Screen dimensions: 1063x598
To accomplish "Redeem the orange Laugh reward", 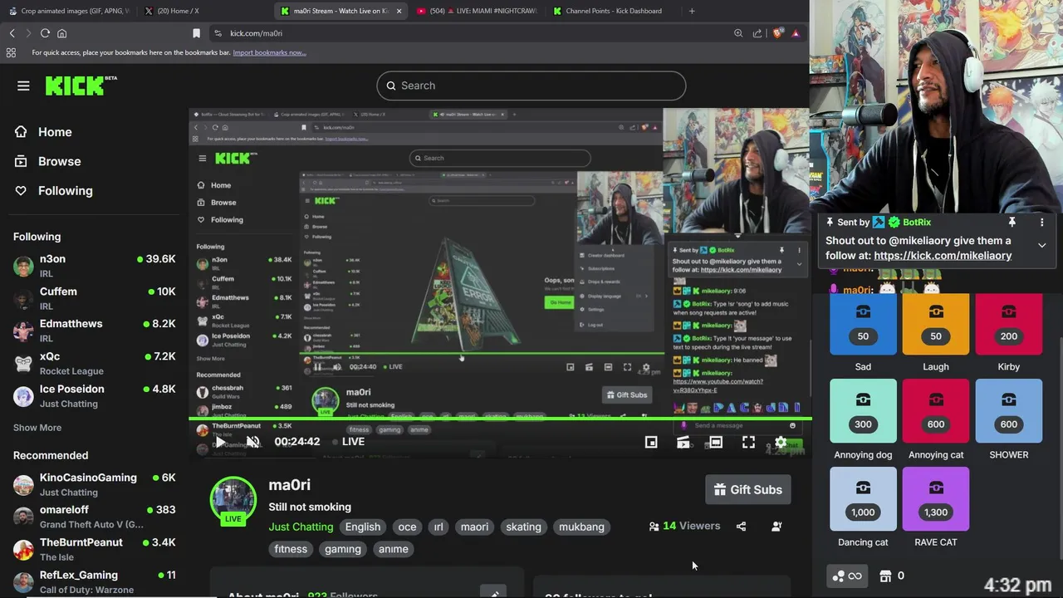I will tap(936, 326).
